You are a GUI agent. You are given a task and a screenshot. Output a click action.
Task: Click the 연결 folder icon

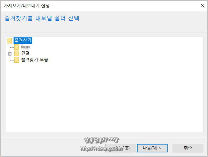pyautogui.click(x=16, y=53)
